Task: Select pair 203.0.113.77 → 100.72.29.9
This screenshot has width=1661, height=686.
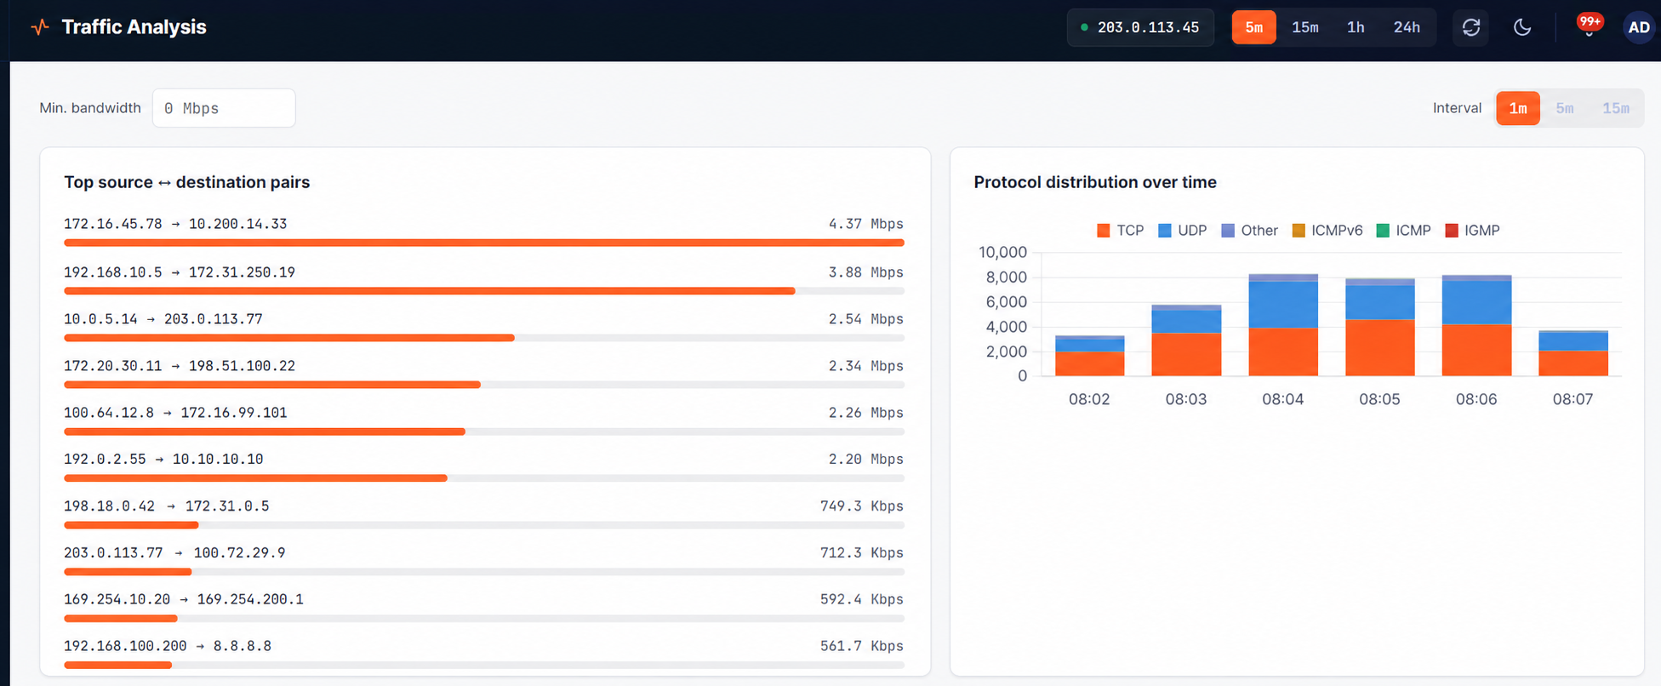Action: (484, 561)
